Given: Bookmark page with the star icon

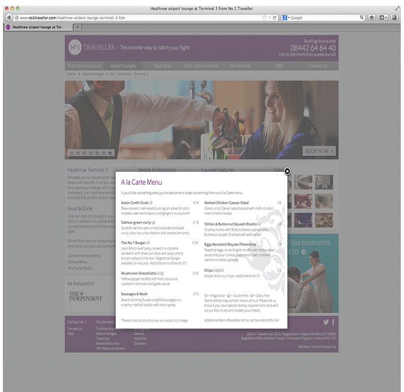Looking at the screenshot, I should [264, 18].
